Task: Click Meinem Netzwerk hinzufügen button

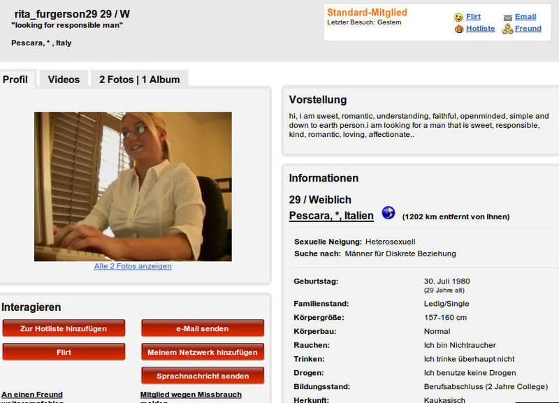Action: click(x=203, y=352)
